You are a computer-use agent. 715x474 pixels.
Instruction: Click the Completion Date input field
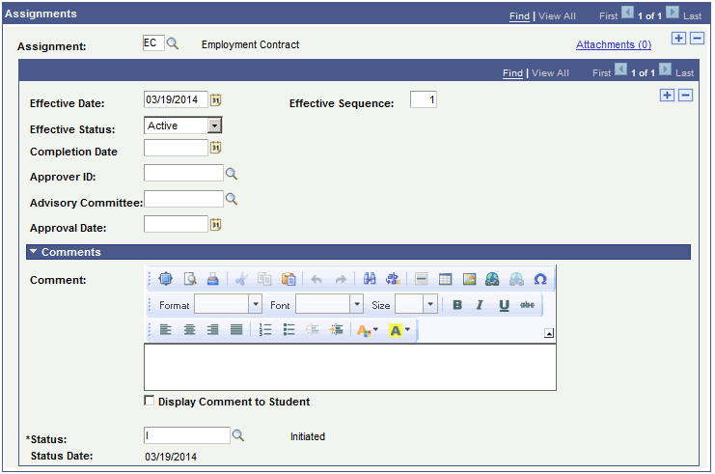[x=176, y=148]
